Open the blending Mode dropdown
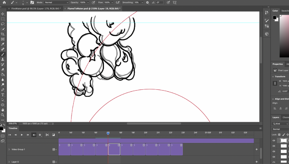This screenshot has width=289, height=164. [56, 2]
